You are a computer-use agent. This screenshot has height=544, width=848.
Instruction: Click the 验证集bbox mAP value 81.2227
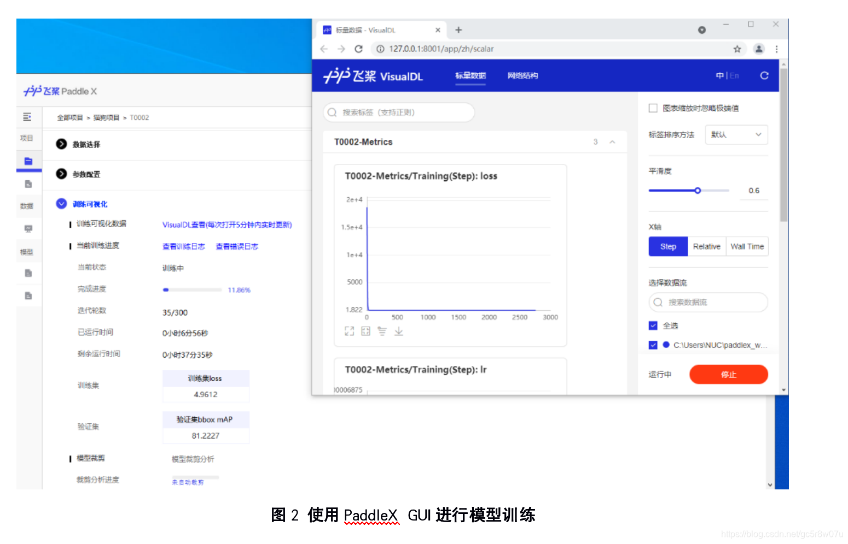pyautogui.click(x=206, y=436)
